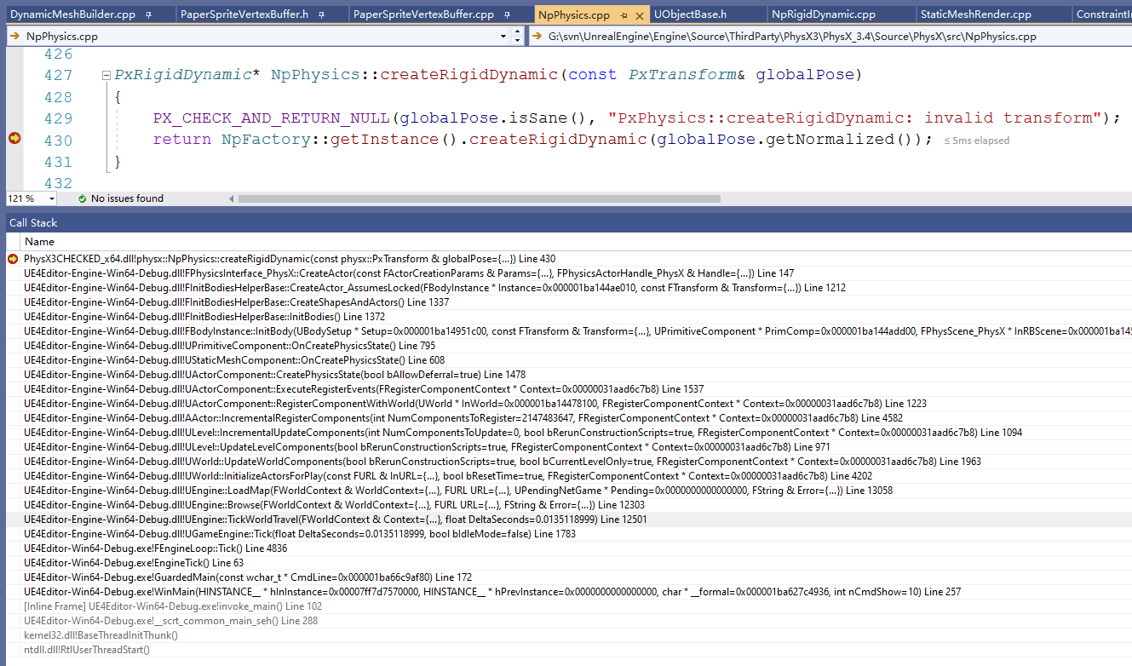This screenshot has height=666, width=1132.
Task: Pin the PaperSpriteVertexBuffer.cpp tab
Action: tap(507, 15)
